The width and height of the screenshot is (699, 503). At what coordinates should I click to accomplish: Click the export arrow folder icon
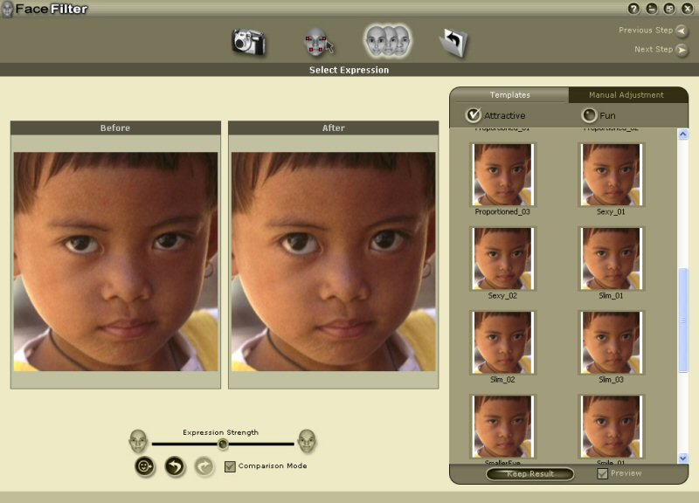453,42
